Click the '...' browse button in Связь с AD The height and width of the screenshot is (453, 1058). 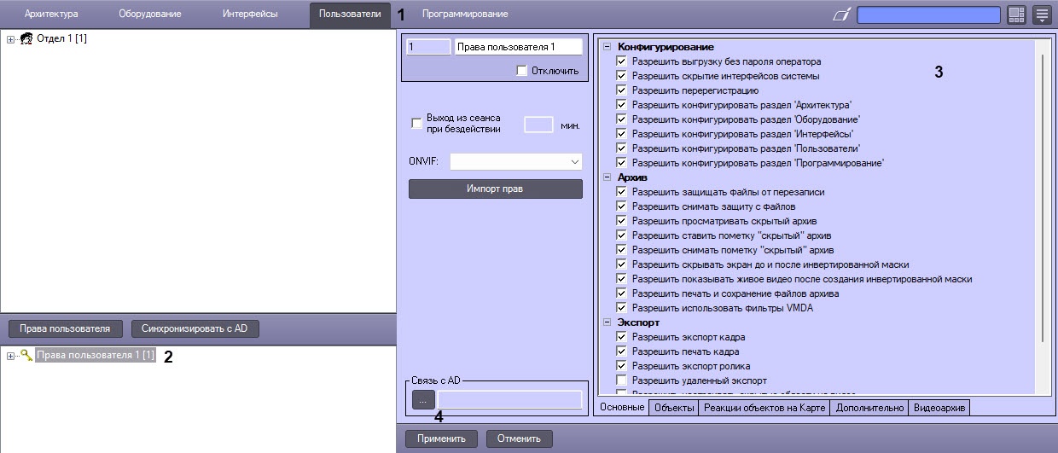(422, 399)
